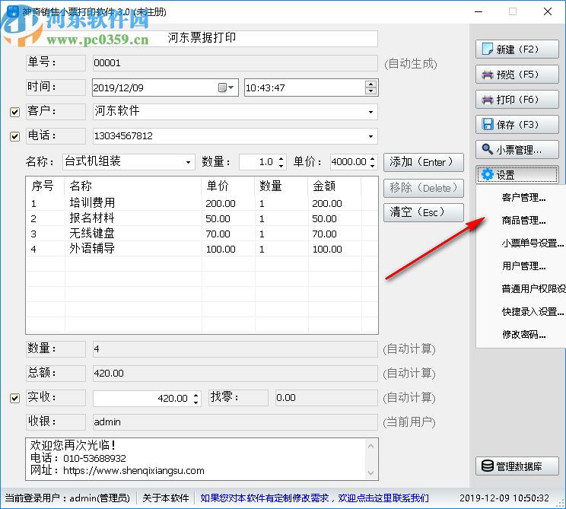Click the Preview (F5) printer icon

[x=488, y=75]
